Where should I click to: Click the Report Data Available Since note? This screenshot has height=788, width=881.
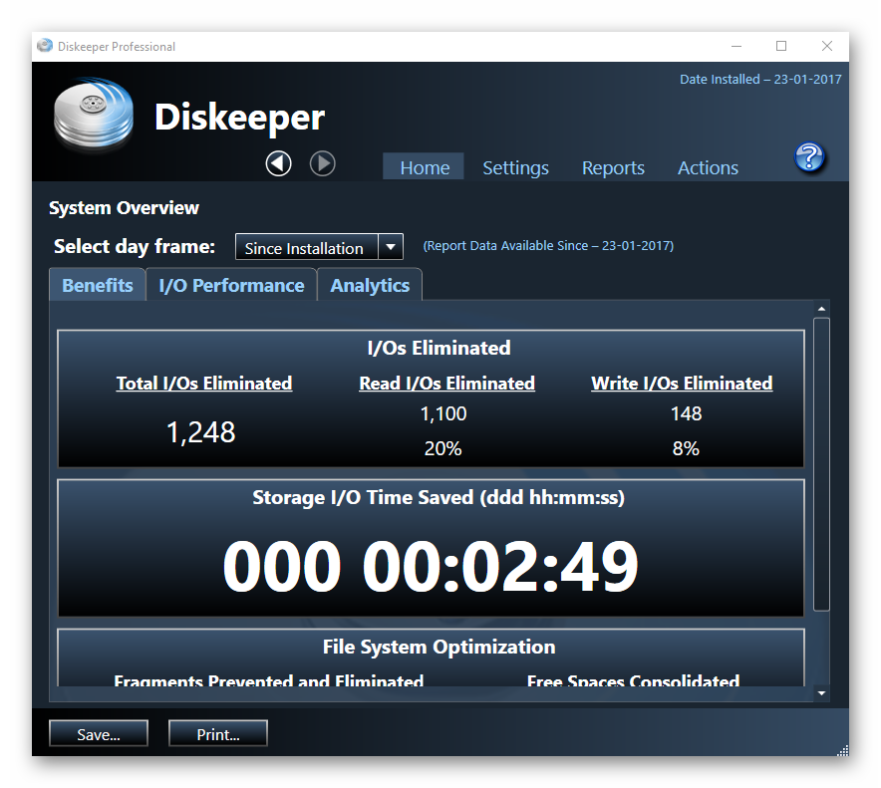pyautogui.click(x=548, y=245)
